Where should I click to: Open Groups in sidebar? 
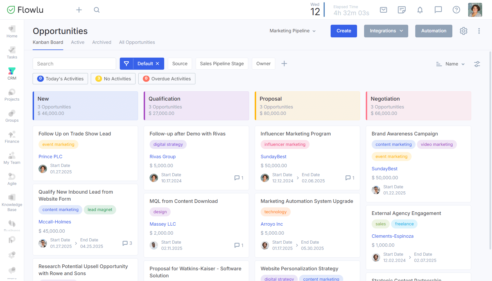(12, 116)
